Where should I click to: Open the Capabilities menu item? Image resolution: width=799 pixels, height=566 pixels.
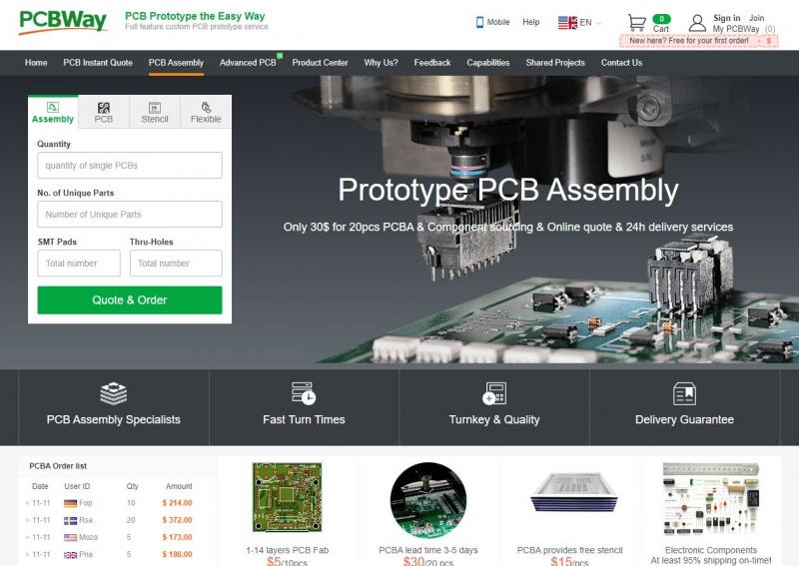(488, 63)
